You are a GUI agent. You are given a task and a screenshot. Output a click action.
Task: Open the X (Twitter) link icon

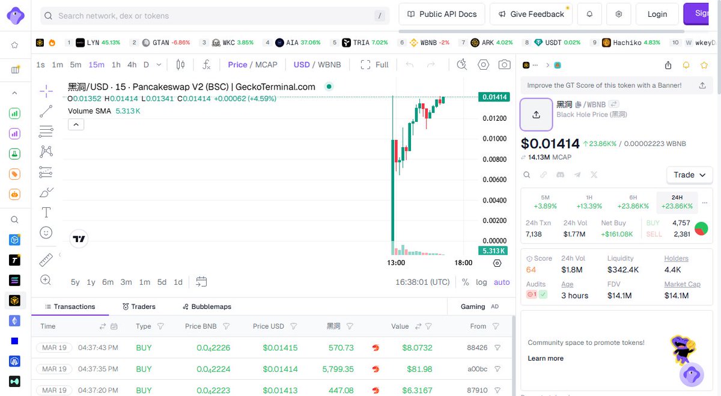[x=594, y=175]
